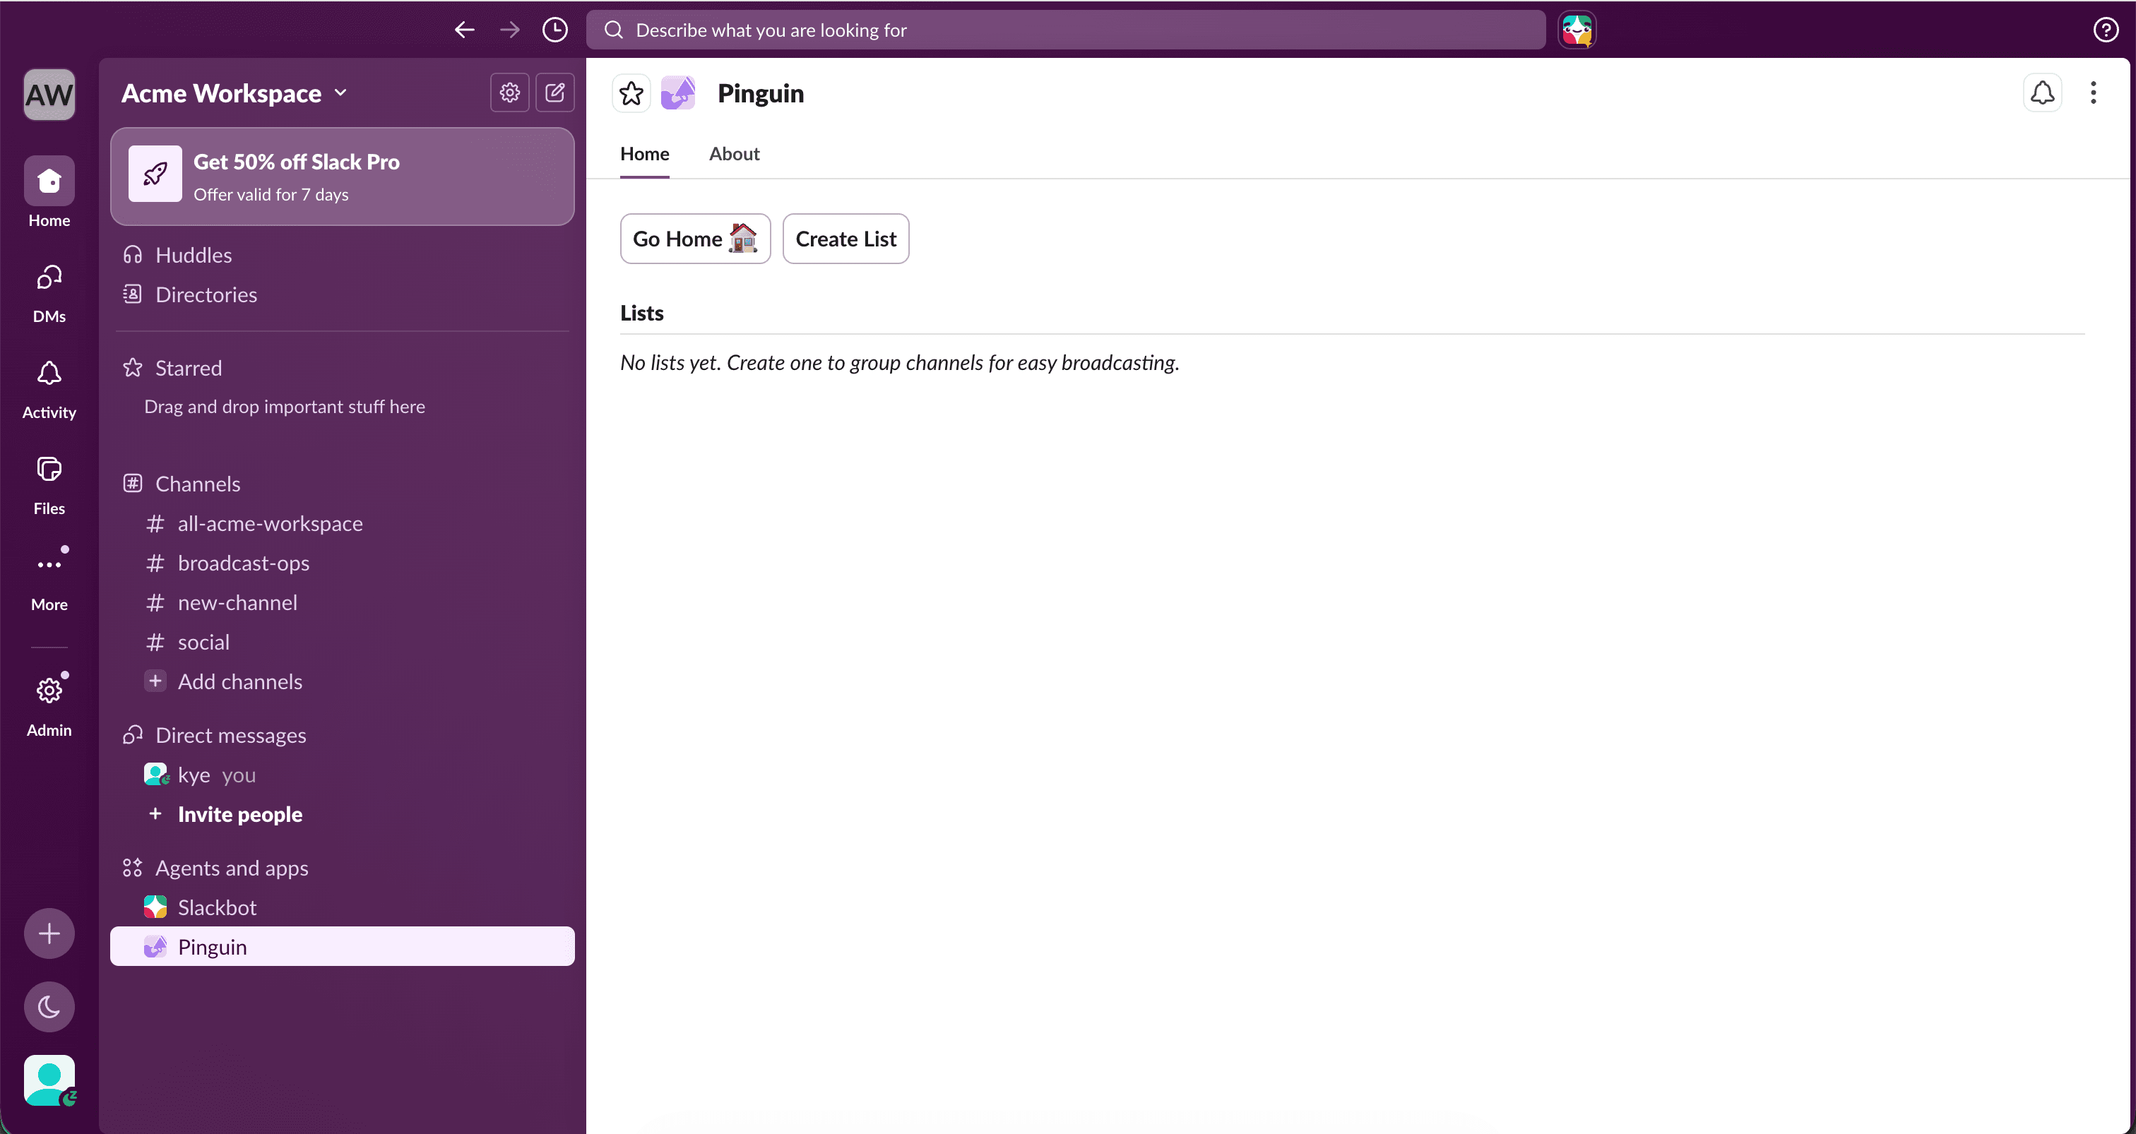Select Pinguin in the sidebar
Screen dimensions: 2136x1134
tap(342, 947)
